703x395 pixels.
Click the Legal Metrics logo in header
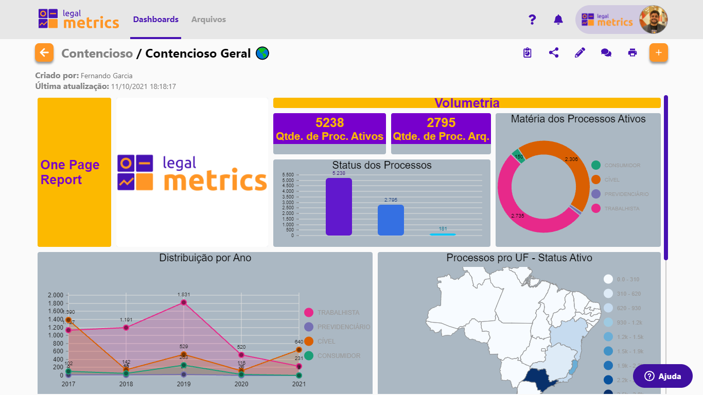coord(79,19)
